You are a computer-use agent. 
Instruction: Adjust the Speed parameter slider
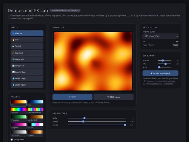(97, 121)
